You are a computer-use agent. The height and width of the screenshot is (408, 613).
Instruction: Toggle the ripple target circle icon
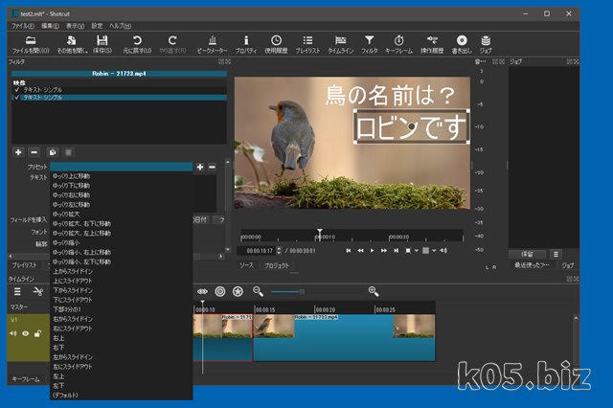[220, 291]
